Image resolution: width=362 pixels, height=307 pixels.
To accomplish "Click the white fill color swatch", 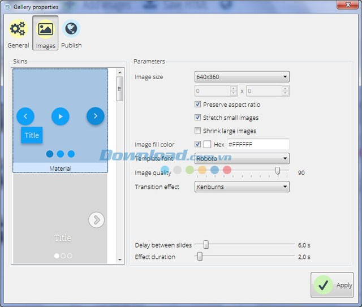I will pyautogui.click(x=208, y=144).
